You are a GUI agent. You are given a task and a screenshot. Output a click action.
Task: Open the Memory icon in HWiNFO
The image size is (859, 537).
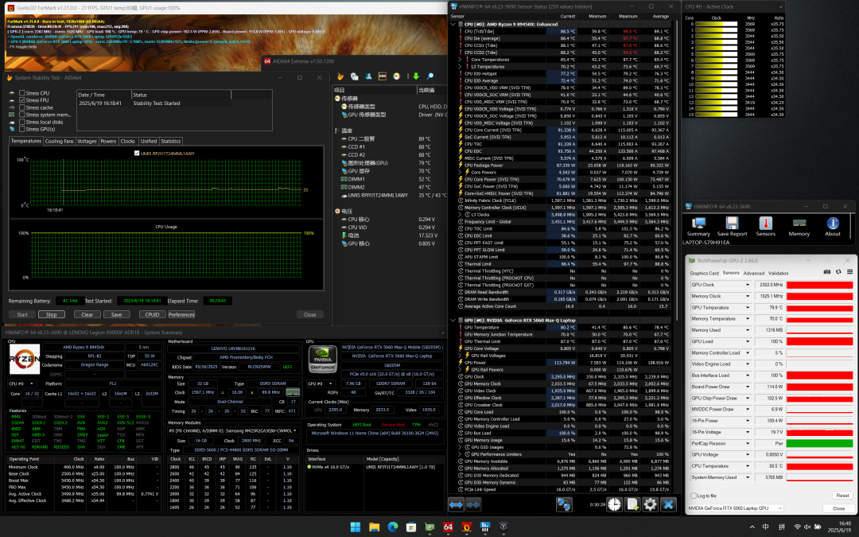[799, 226]
